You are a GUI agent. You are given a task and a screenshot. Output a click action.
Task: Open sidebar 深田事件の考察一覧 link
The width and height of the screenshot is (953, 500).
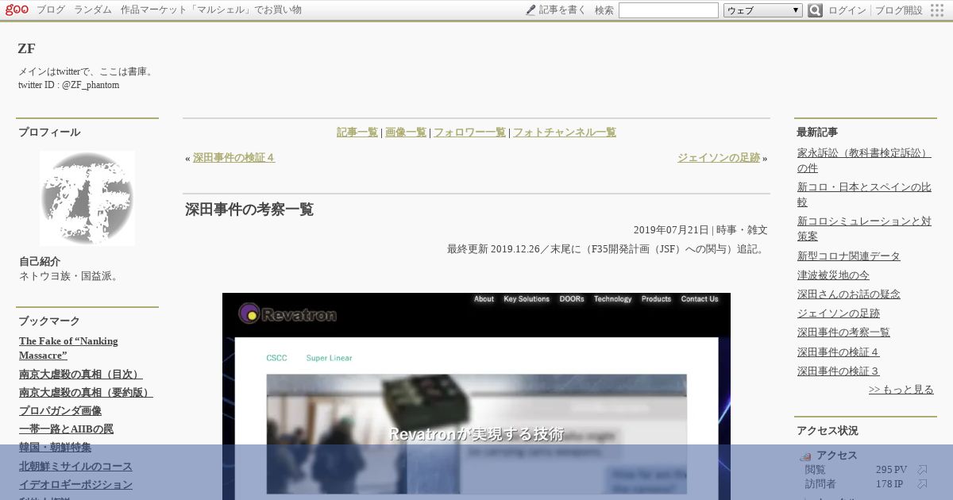pos(843,333)
